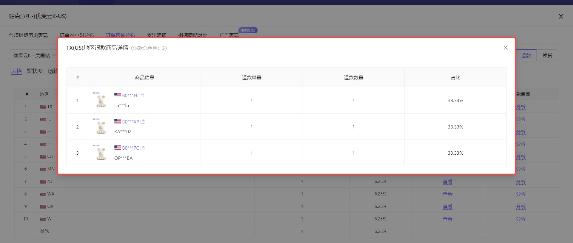Click the La***lu SKU text

(121, 105)
